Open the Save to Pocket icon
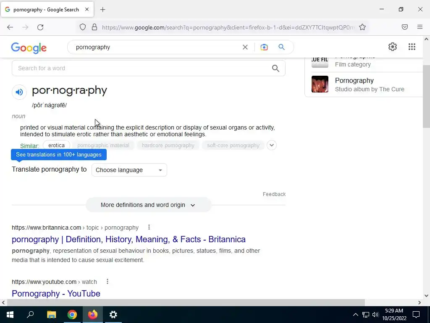Image resolution: width=430 pixels, height=323 pixels. 404,27
